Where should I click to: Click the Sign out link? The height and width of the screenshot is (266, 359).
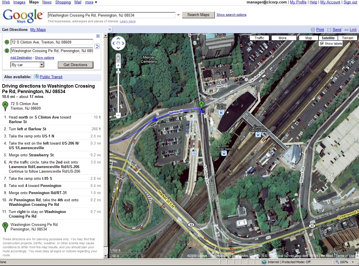(x=350, y=2)
